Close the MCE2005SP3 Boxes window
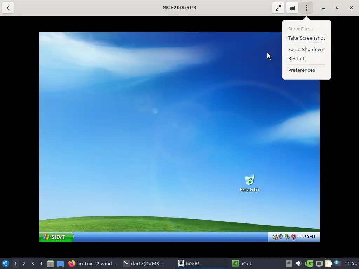The height and width of the screenshot is (269, 359). 351,8
